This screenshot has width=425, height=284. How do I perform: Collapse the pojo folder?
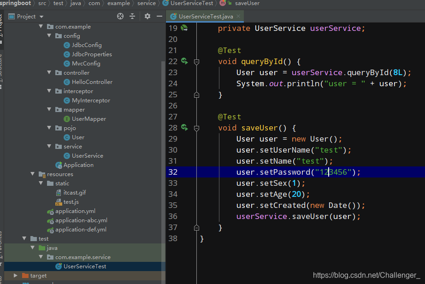click(49, 128)
